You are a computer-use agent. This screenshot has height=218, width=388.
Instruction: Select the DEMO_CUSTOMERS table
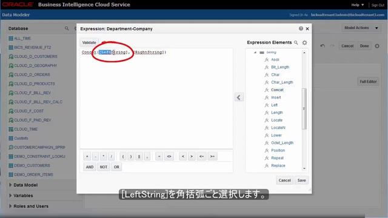pyautogui.click(x=32, y=165)
